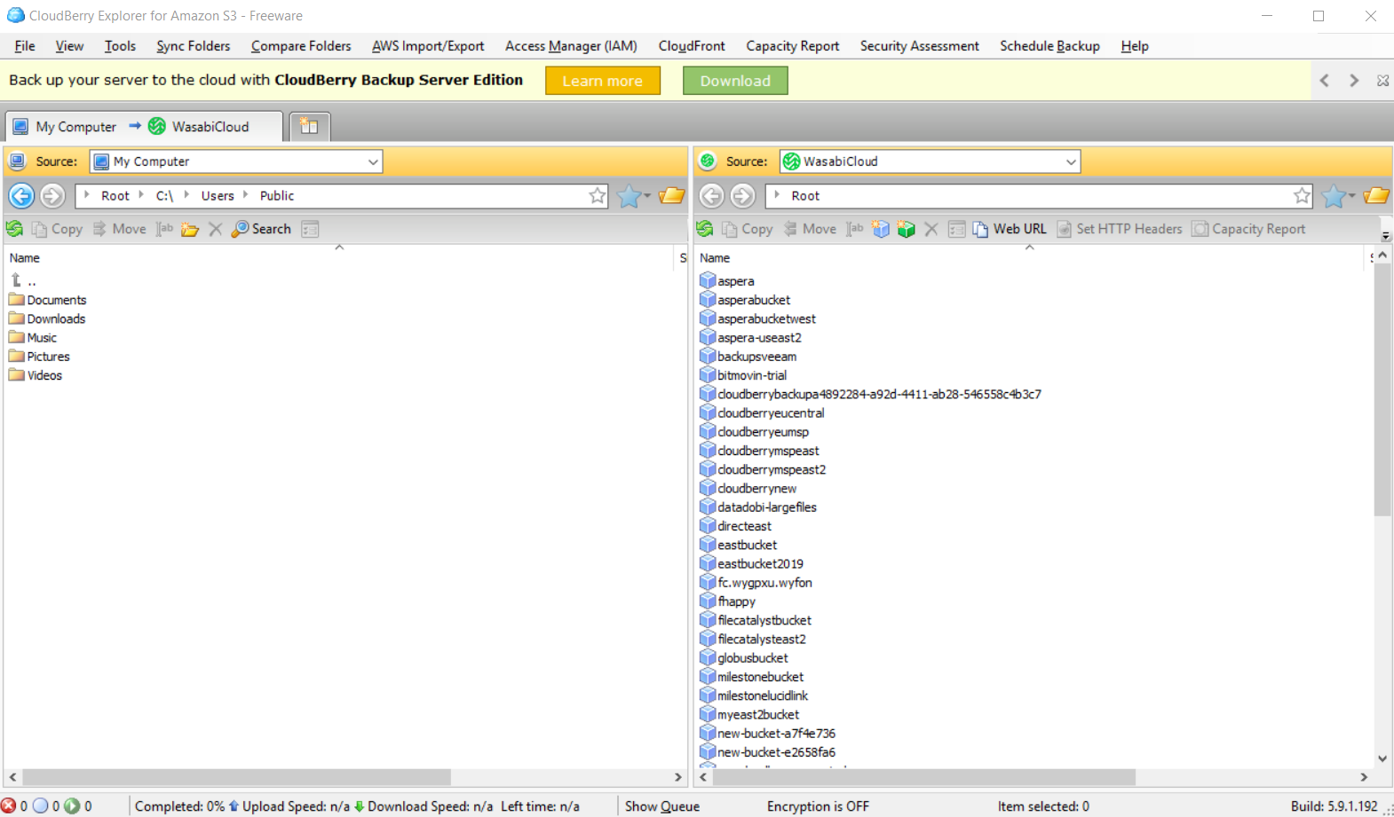Expand the toolbar overflow arrow on right

point(1386,235)
